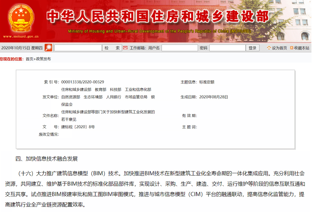313x223 pixels.
Task: Click 主题信息 value 标准定额
Action: coord(207,82)
